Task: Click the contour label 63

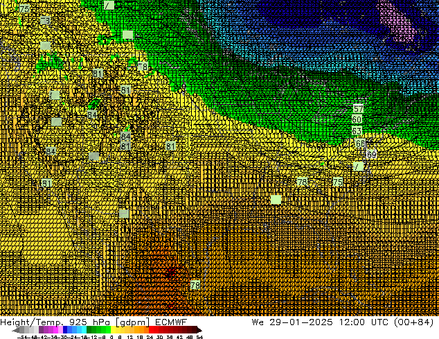Action: [357, 131]
